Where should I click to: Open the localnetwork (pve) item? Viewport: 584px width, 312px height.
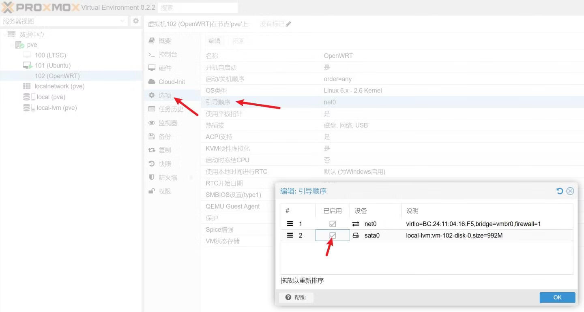coord(59,86)
